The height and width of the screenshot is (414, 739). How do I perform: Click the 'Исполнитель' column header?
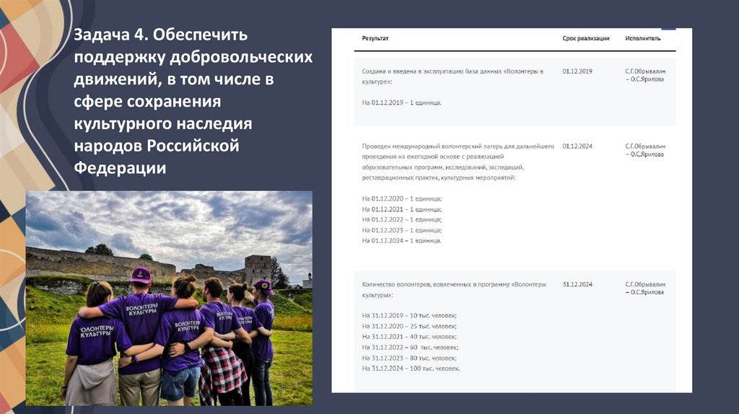(643, 39)
